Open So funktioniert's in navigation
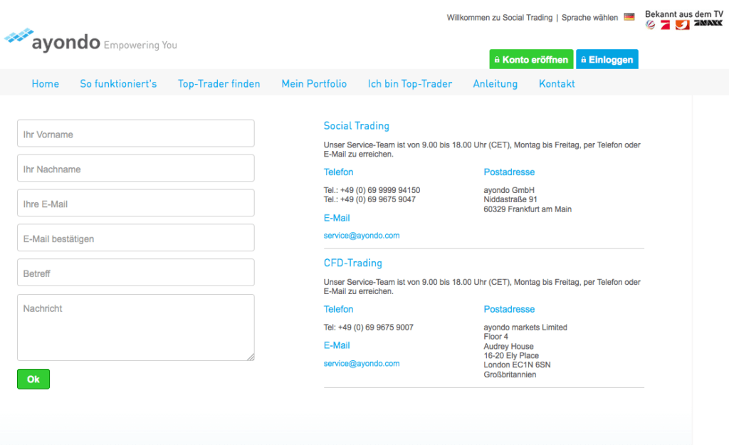This screenshot has width=729, height=445. (118, 84)
